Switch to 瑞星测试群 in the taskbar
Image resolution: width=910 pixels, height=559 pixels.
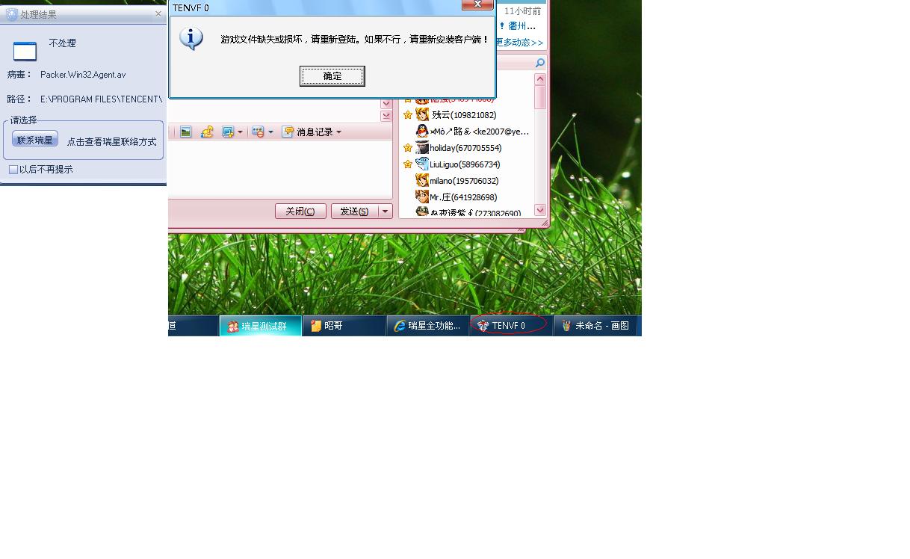coord(261,326)
